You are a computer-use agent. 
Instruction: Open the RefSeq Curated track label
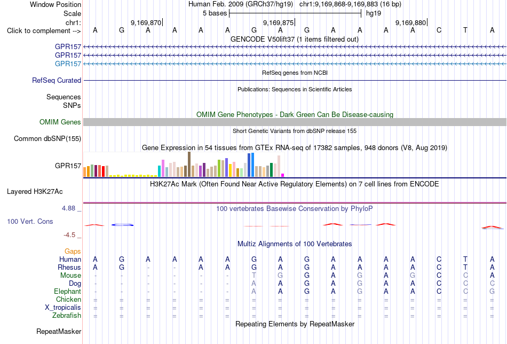pyautogui.click(x=57, y=80)
